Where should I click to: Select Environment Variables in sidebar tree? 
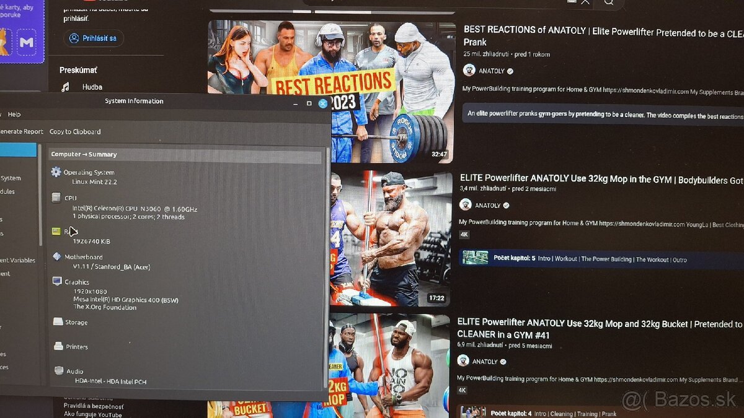click(18, 260)
